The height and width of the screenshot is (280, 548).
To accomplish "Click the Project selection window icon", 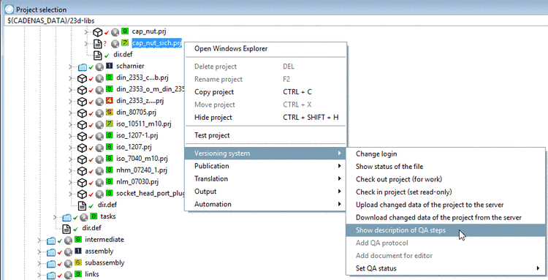I will tap(9, 10).
